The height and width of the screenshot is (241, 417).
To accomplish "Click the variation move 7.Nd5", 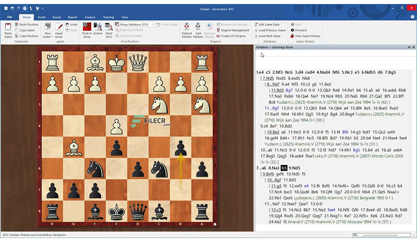I will click(x=268, y=78).
